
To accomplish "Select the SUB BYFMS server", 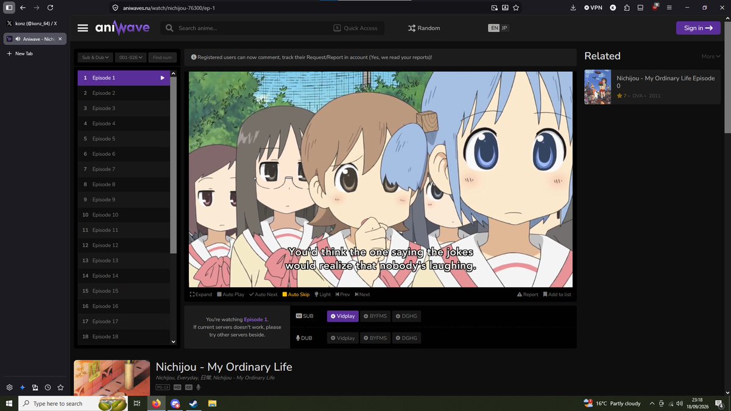I will (x=375, y=316).
